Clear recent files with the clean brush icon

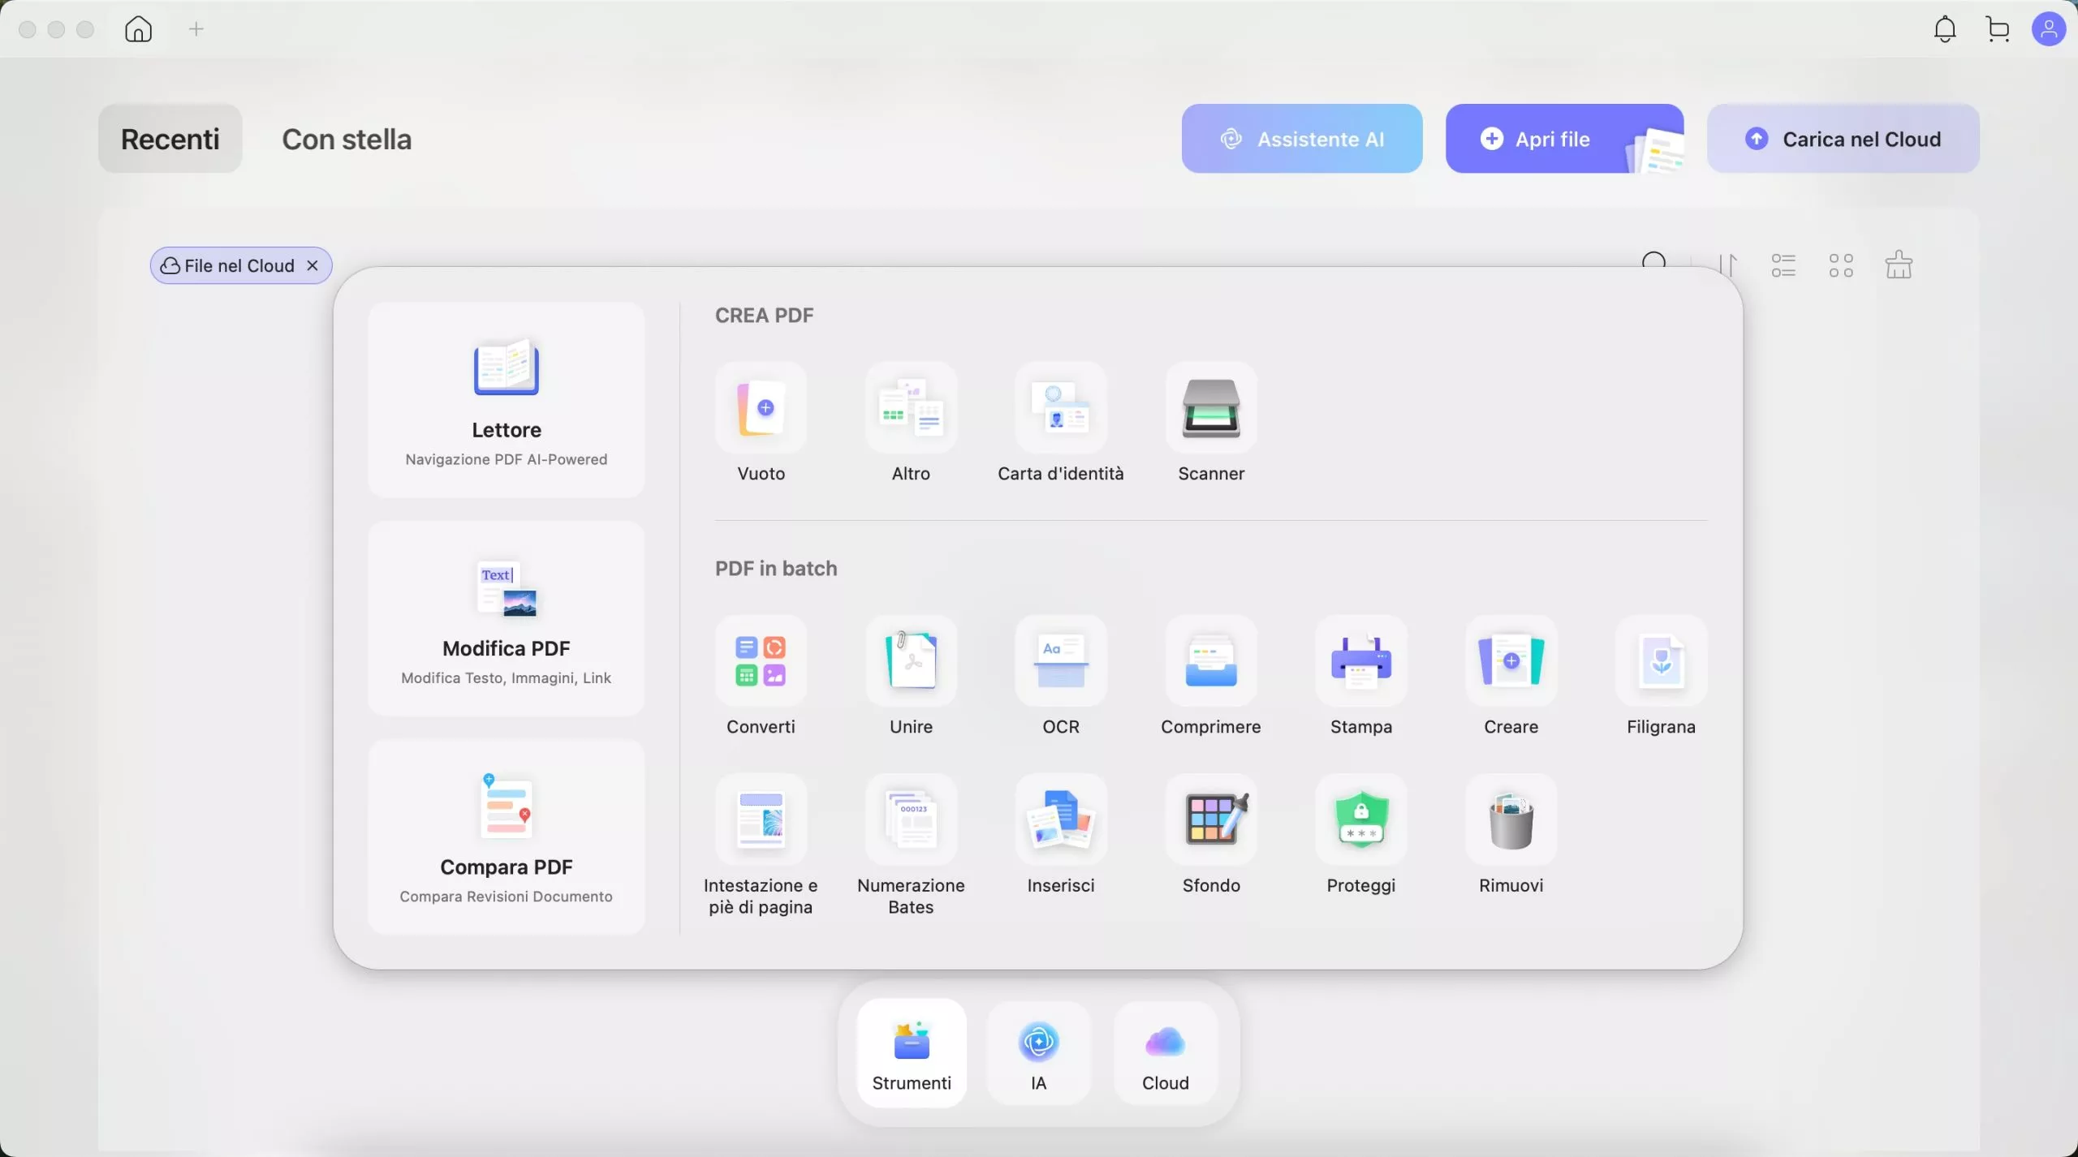(1899, 265)
